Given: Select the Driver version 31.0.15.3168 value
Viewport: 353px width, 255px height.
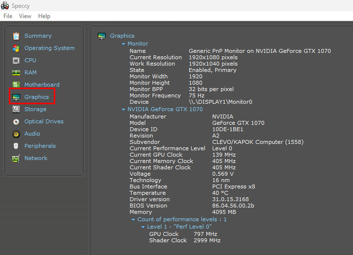Looking at the screenshot, I should 231,199.
